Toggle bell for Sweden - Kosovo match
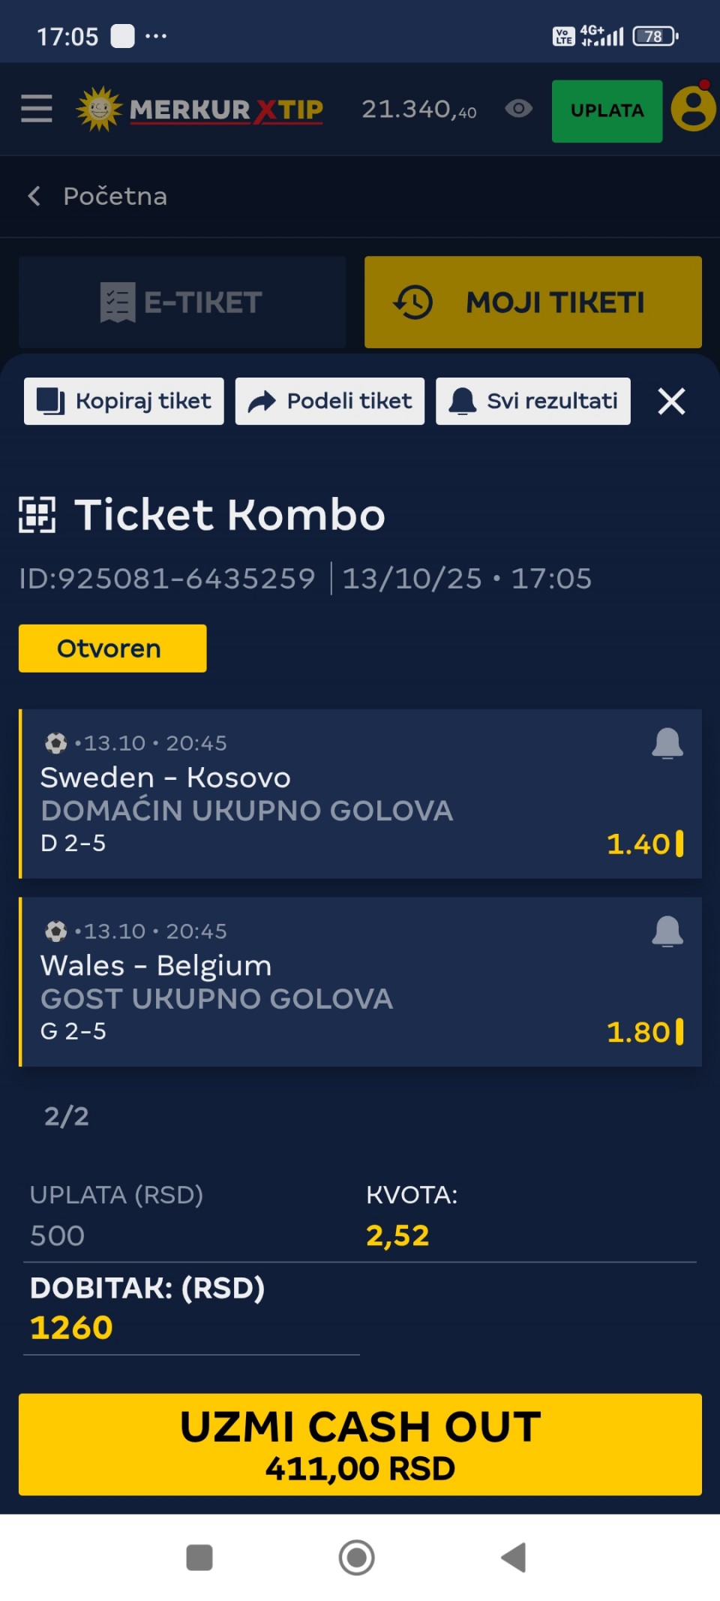The image size is (720, 1601). coord(667,744)
